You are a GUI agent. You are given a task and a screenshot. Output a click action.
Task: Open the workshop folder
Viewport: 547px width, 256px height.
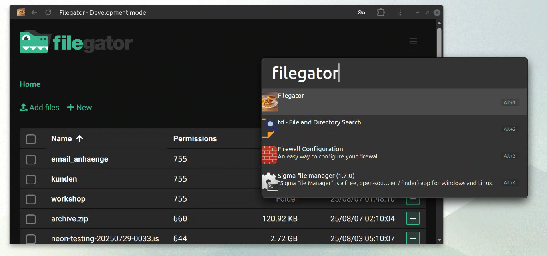coord(68,199)
